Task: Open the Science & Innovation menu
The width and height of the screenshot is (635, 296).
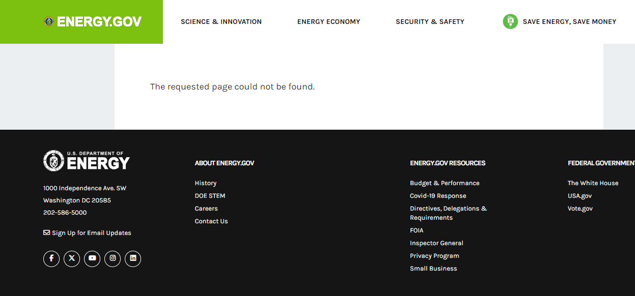Action: [x=221, y=22]
